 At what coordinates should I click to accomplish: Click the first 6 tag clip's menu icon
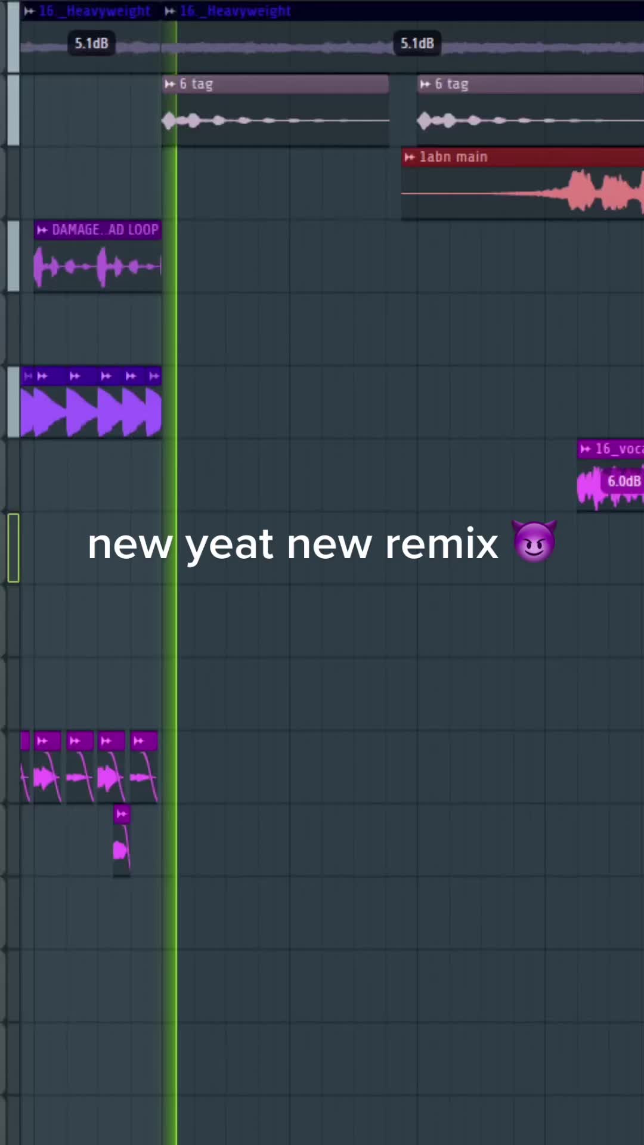pos(170,84)
